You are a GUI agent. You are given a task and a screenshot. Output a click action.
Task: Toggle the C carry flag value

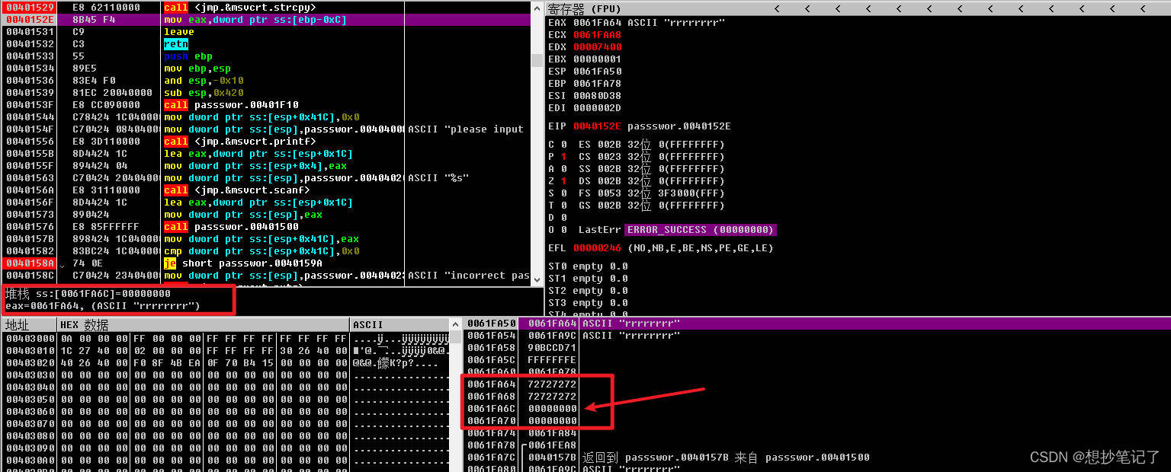click(563, 145)
